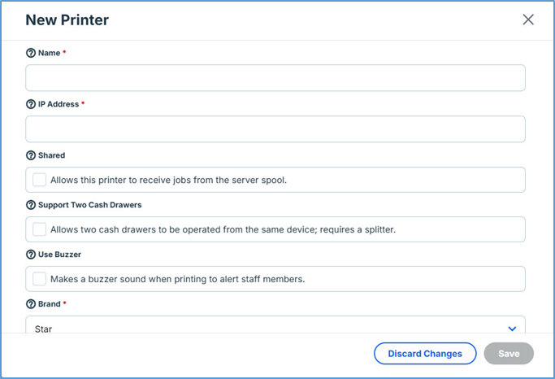
Task: Click the help icon beside Name
Action: (31, 53)
